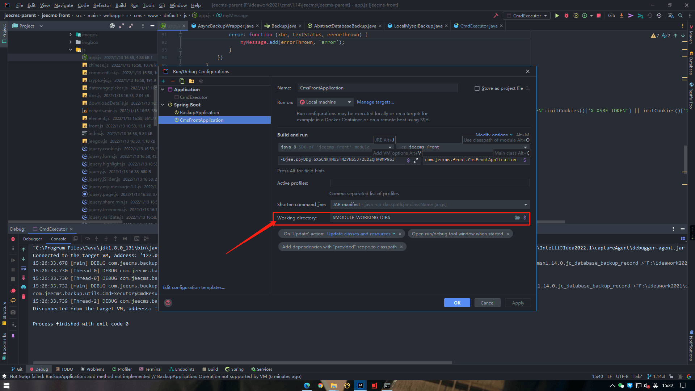695x391 pixels.
Task: Click the Copy Configuration icon in dialog
Action: pyautogui.click(x=182, y=81)
